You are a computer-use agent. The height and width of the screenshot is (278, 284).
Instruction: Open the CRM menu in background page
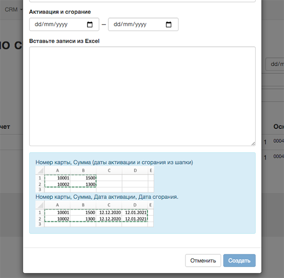(13, 9)
